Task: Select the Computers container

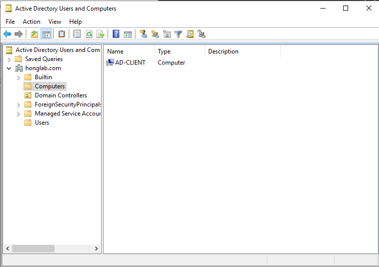Action: tap(50, 86)
